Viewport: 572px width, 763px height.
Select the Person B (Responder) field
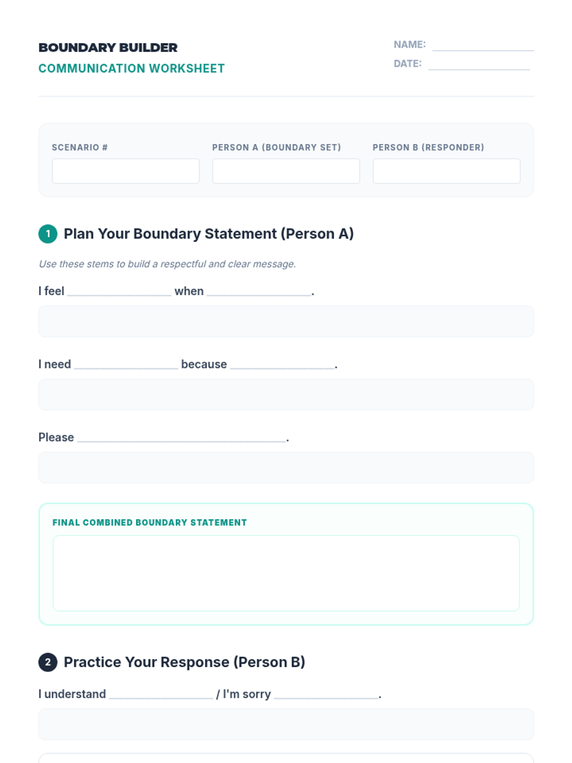pyautogui.click(x=446, y=171)
